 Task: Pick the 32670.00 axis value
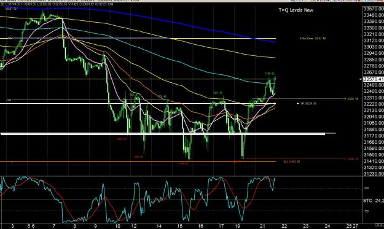(x=374, y=72)
